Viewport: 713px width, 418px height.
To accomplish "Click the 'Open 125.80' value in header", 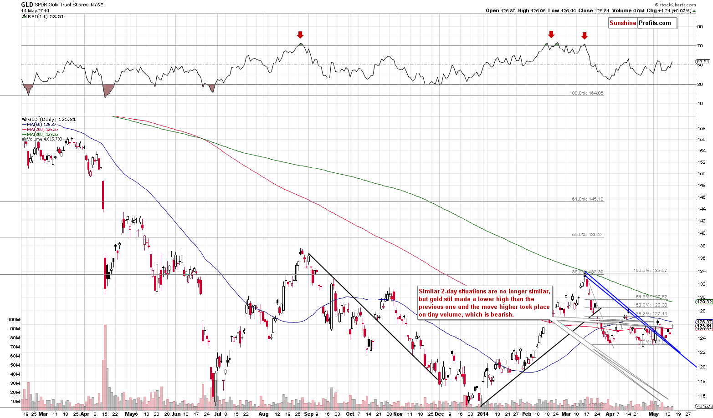I will (501, 10).
